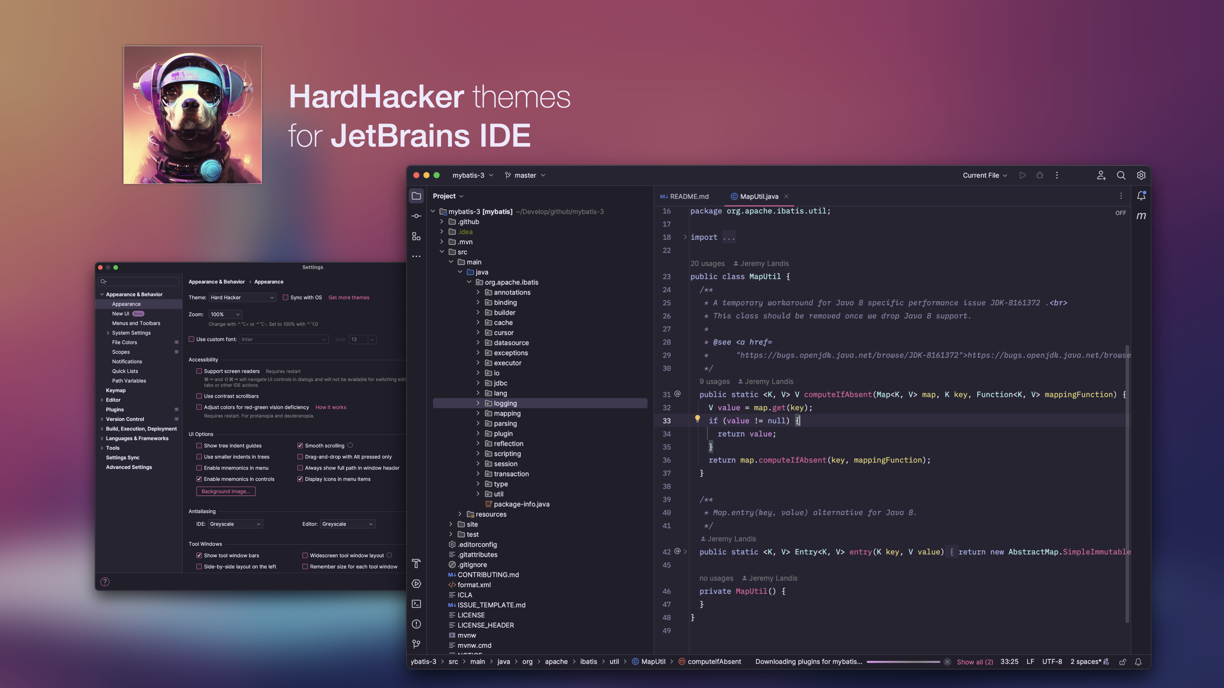Click the intention lightbulb on line 33
1224x688 pixels.
tap(697, 419)
